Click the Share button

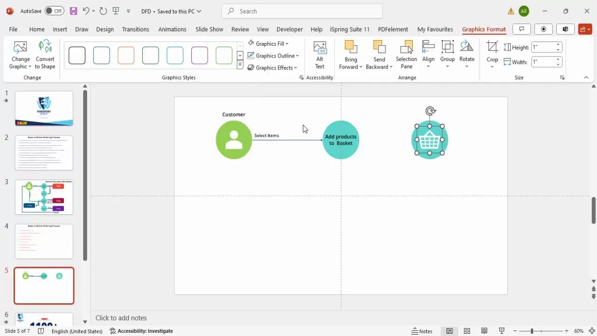tap(585, 29)
